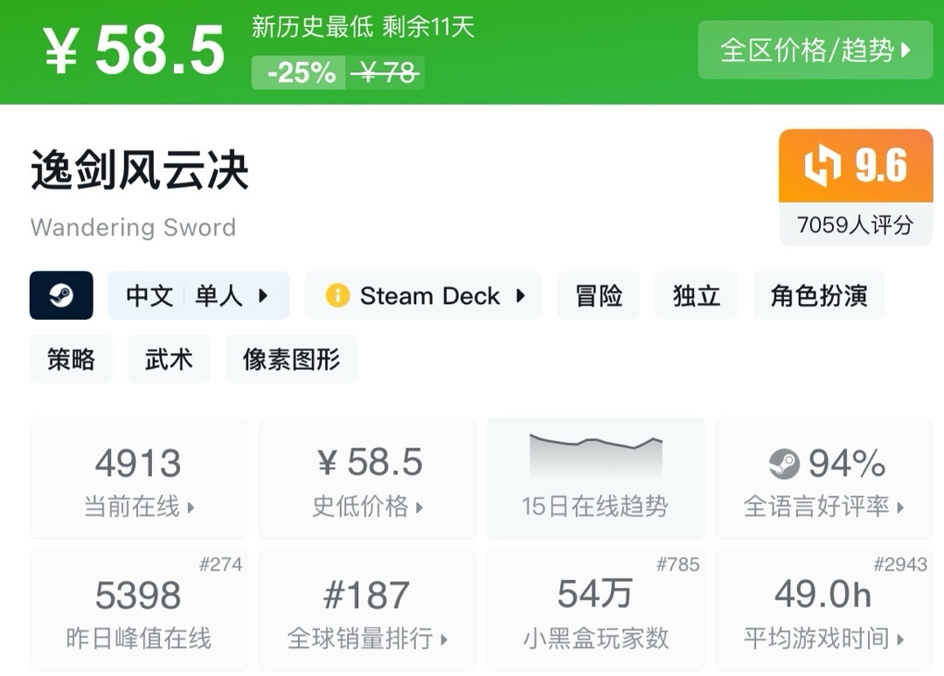Click the Xiaoheihe score logo icon
Viewport: 944px width, 676px height.
point(823,166)
